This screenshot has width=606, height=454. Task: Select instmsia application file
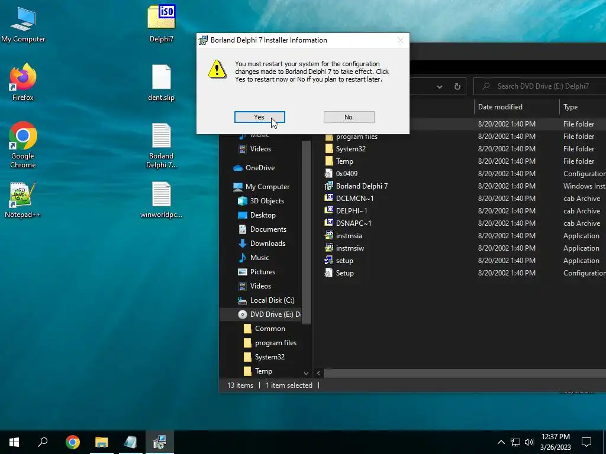[349, 235]
